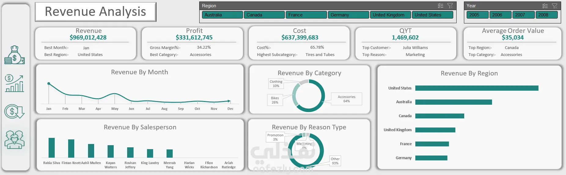Open the customers group sidebar icon
Screen dimensions: 566x175
pos(14,139)
